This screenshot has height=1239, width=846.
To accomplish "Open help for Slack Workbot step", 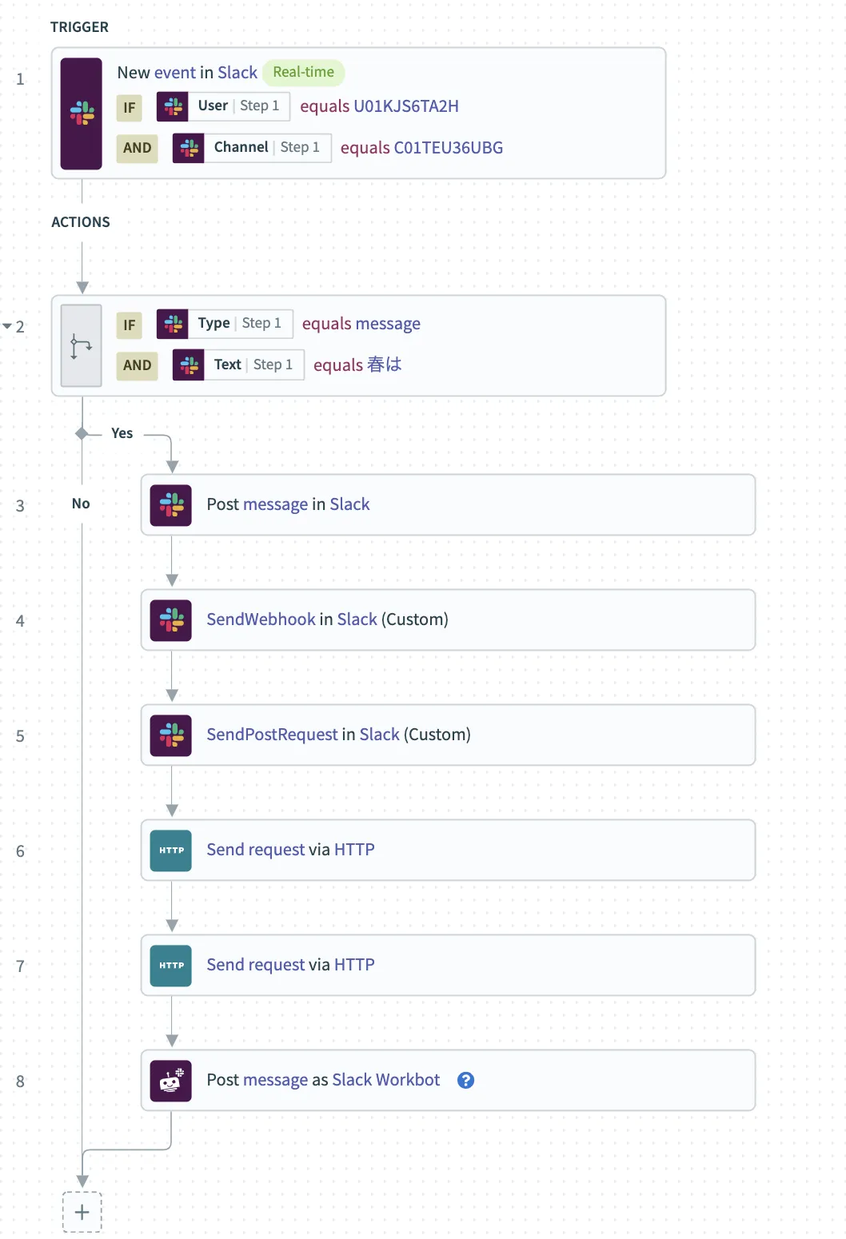I will [x=465, y=1081].
